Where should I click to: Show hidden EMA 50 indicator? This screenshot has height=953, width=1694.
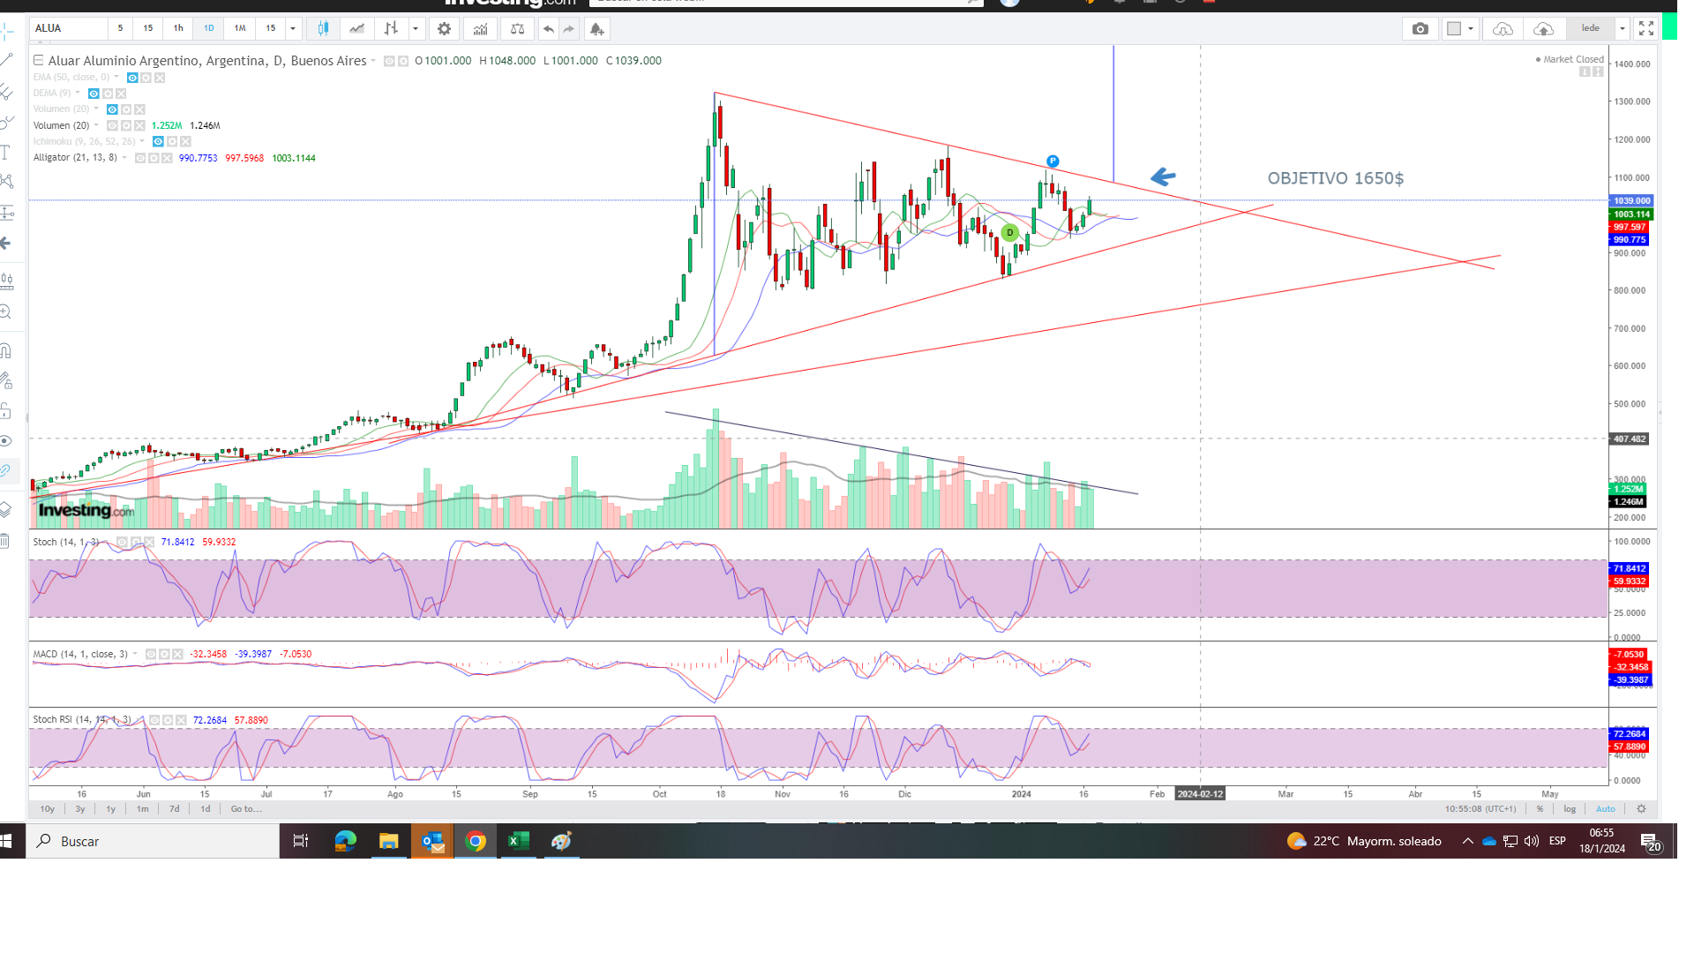[x=132, y=78]
